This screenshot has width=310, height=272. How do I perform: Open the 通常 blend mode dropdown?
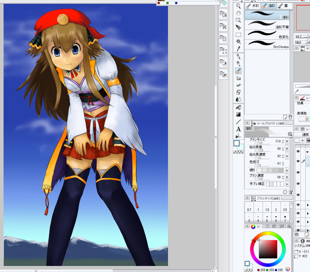(x=302, y=135)
